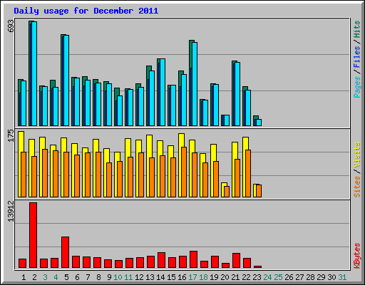
Task: Click the 13912 scale value of the KBytes chart
Action: (x=11, y=211)
